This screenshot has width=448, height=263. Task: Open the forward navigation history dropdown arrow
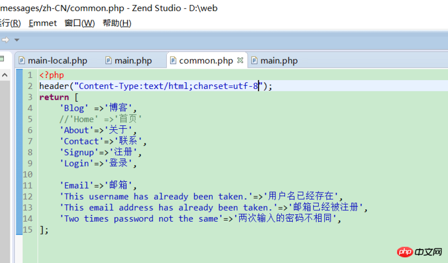point(17,40)
